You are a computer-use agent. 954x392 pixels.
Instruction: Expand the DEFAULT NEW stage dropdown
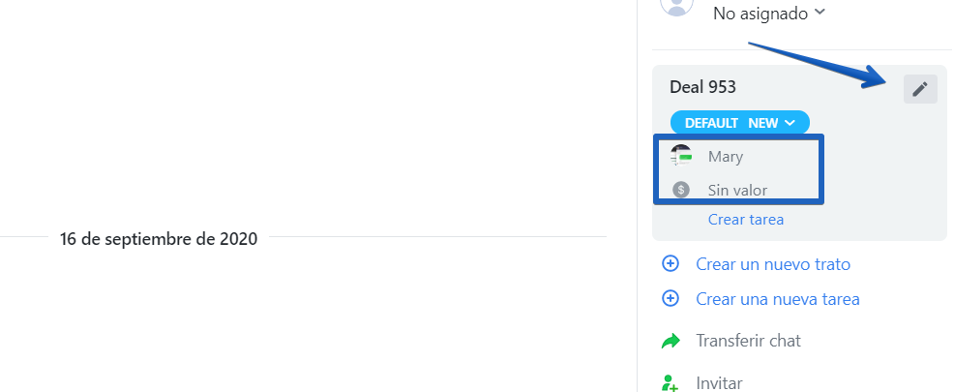point(740,123)
